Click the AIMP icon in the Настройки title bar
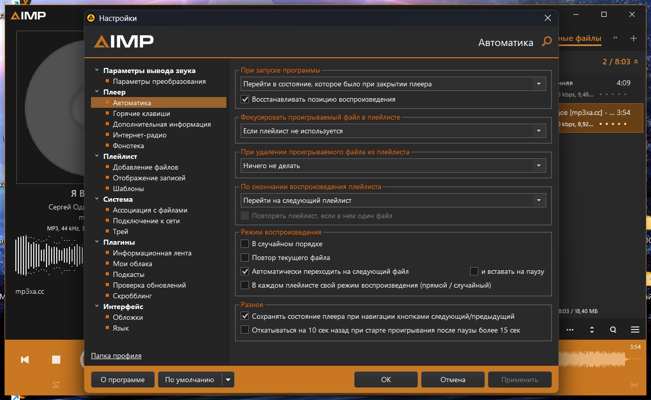Image resolution: width=651 pixels, height=400 pixels. pos(91,18)
